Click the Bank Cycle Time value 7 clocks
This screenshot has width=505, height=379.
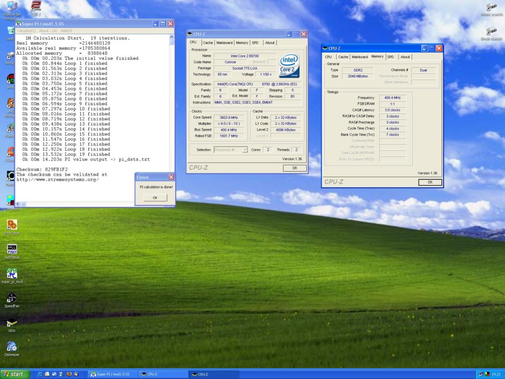pyautogui.click(x=392, y=135)
